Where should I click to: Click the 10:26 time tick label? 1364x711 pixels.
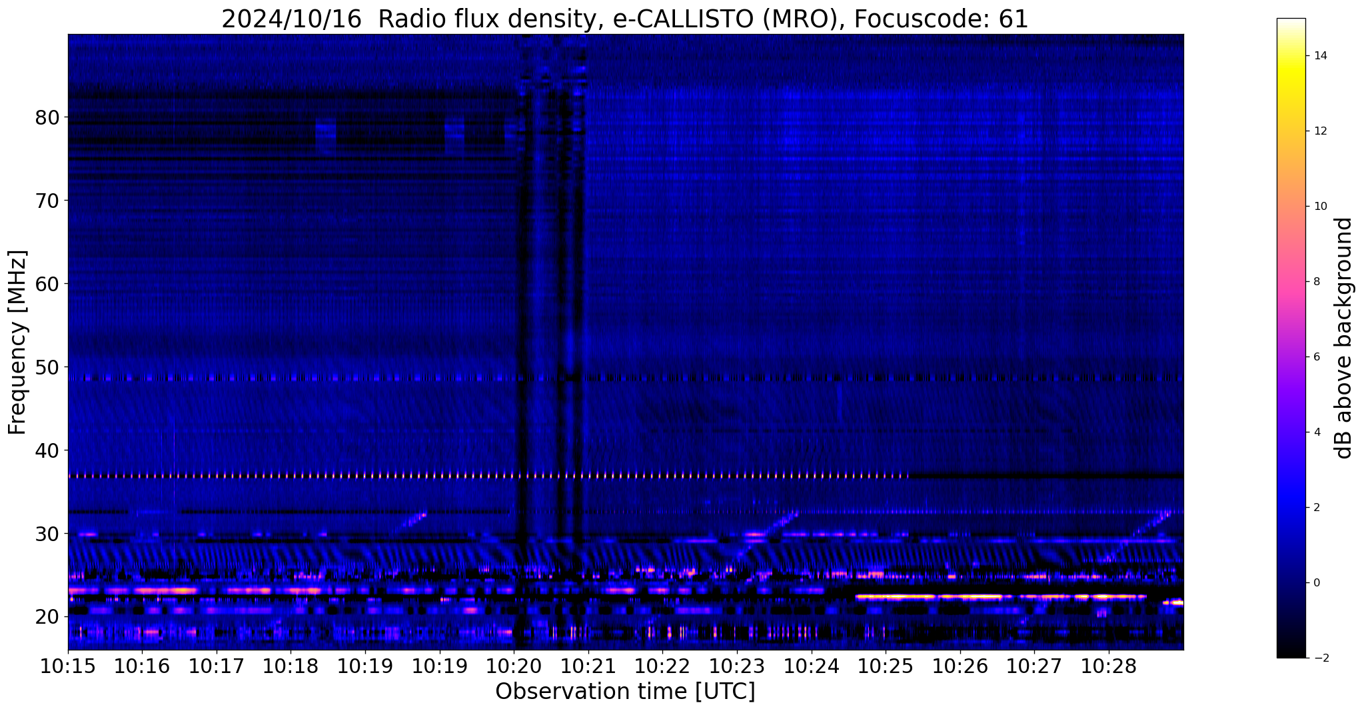click(960, 666)
